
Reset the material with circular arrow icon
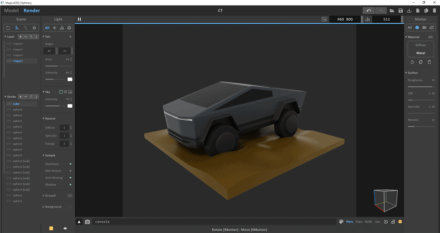[x=412, y=62]
